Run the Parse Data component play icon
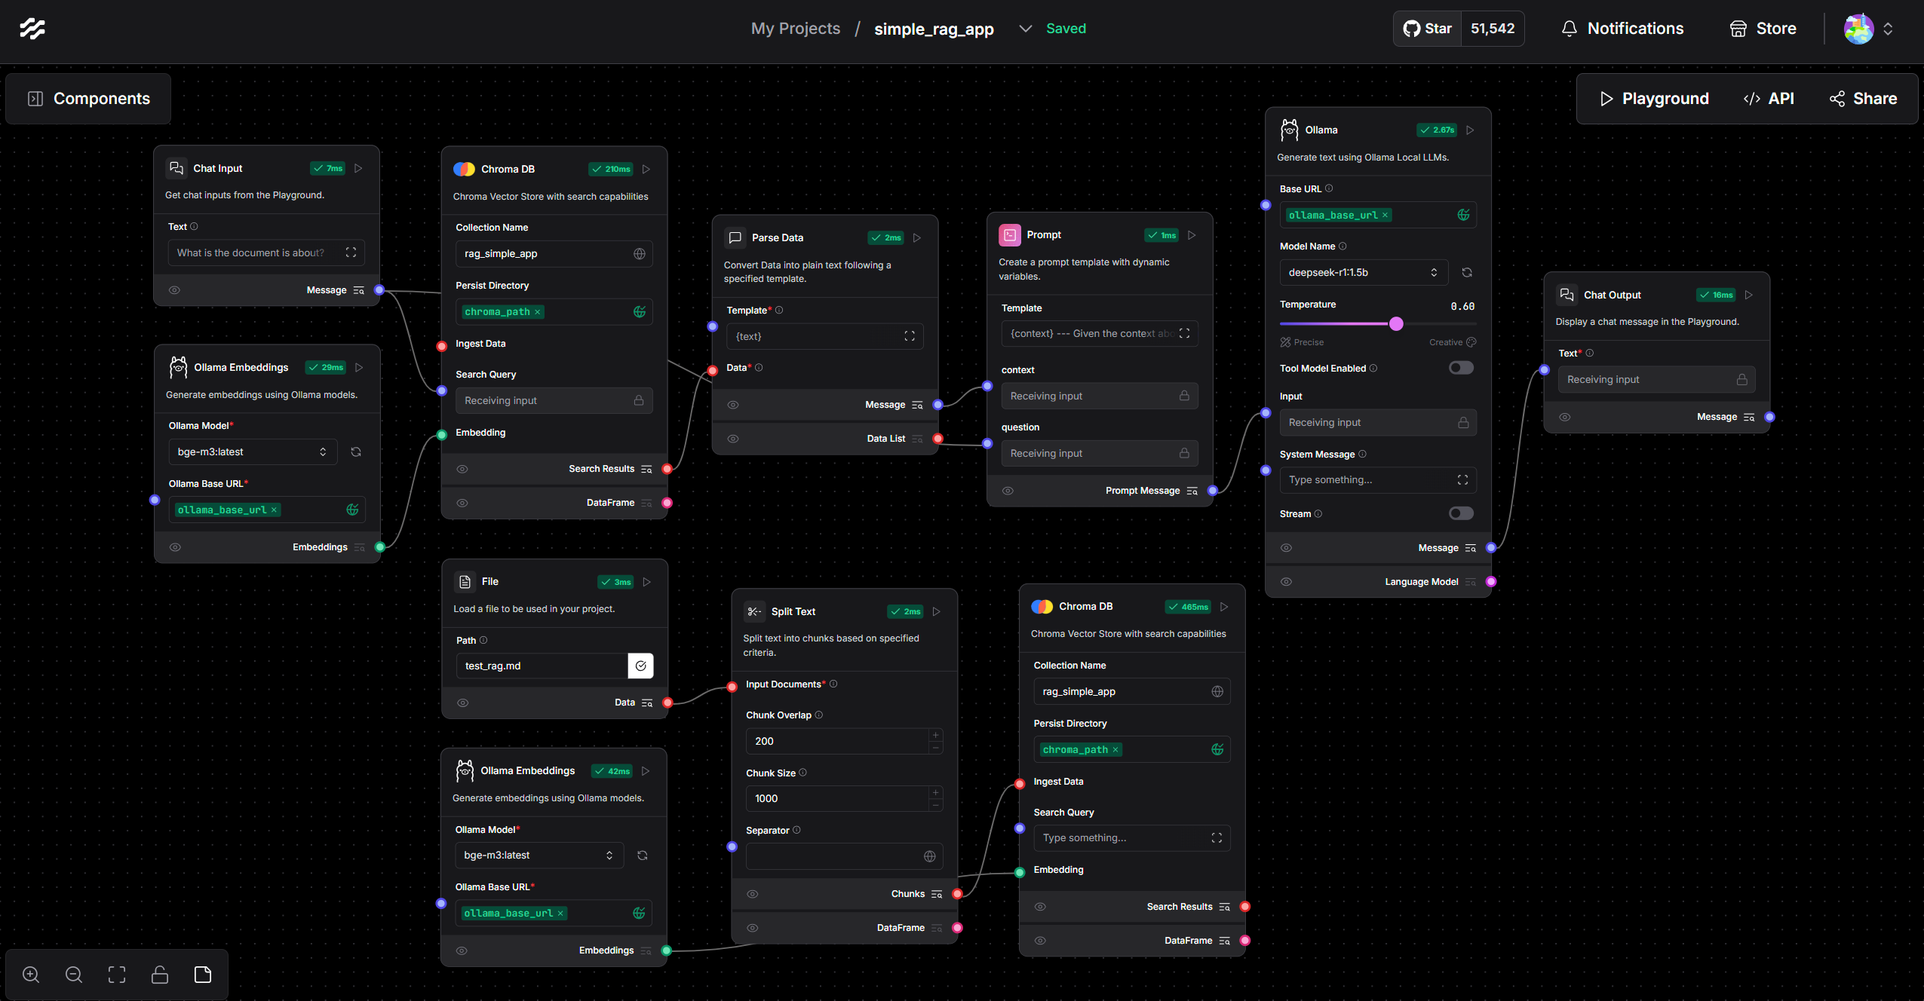The width and height of the screenshot is (1924, 1001). (917, 237)
